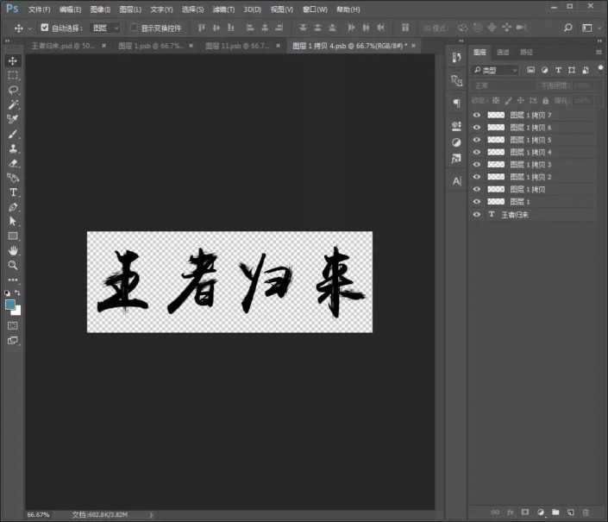Delete layer using the trash icon
608x522 pixels.
coord(586,512)
